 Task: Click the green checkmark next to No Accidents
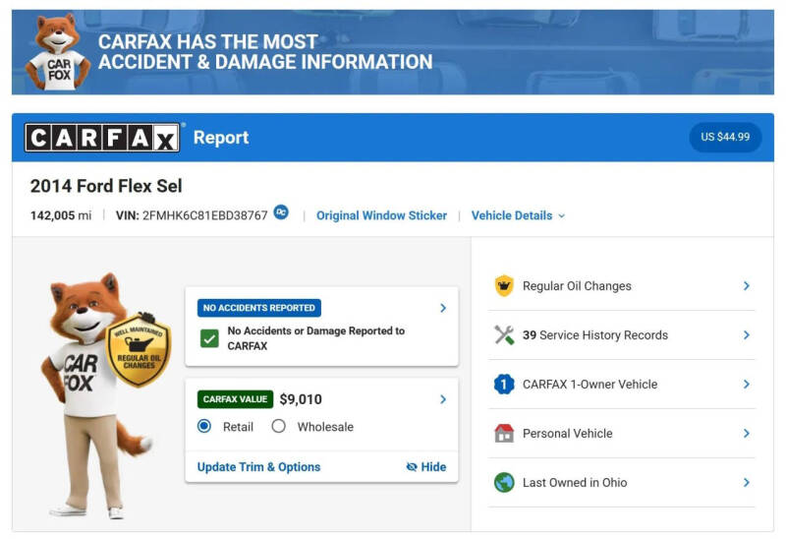tap(209, 338)
